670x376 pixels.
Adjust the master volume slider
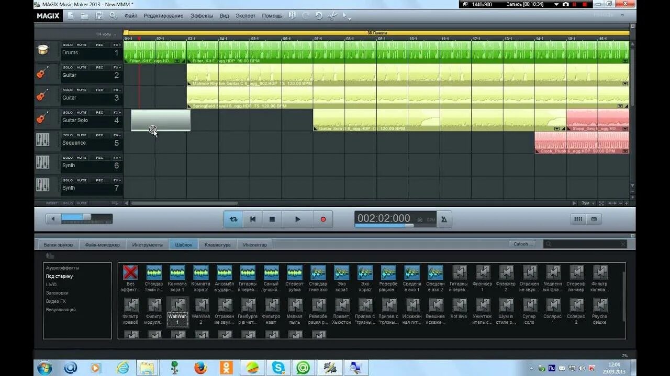tap(86, 218)
